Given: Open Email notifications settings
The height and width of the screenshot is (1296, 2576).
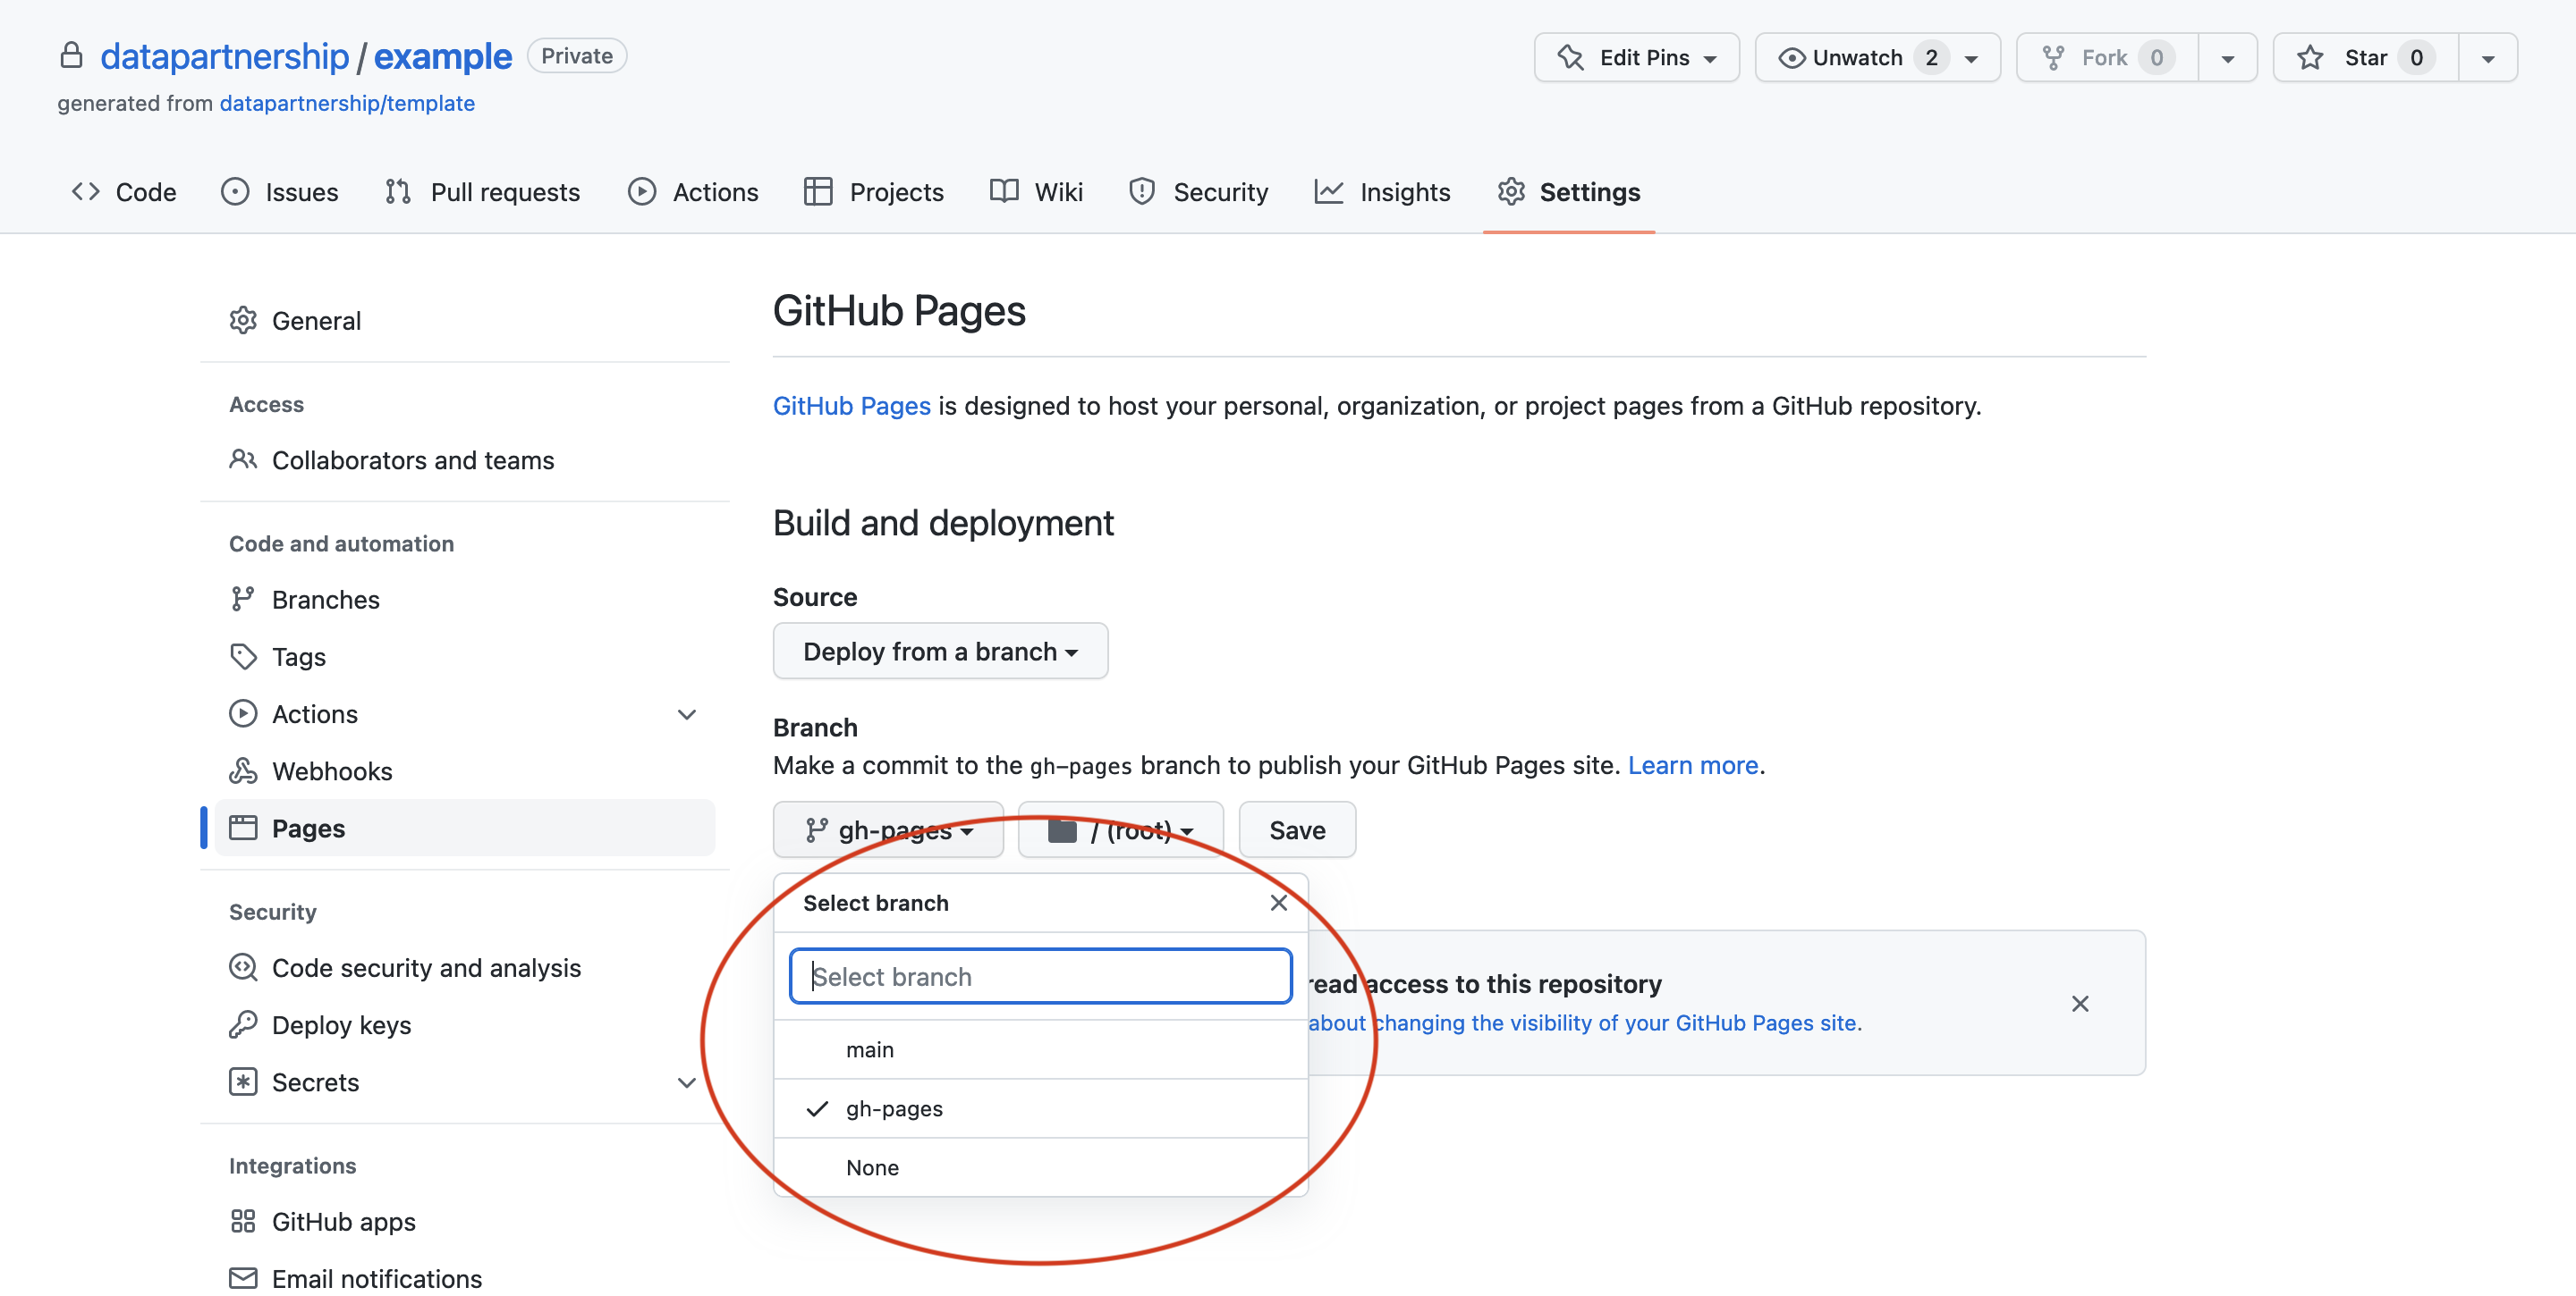Looking at the screenshot, I should click(x=377, y=1279).
